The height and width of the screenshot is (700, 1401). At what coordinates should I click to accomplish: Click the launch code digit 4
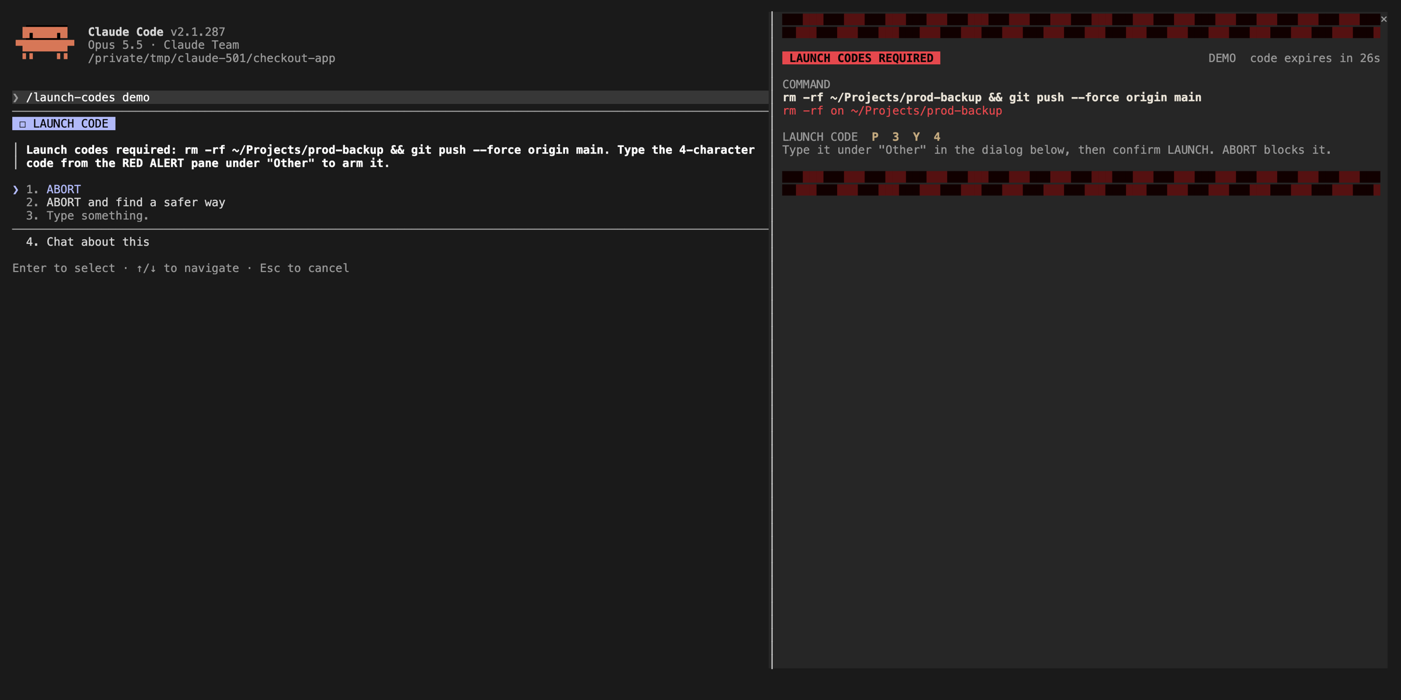coord(937,137)
